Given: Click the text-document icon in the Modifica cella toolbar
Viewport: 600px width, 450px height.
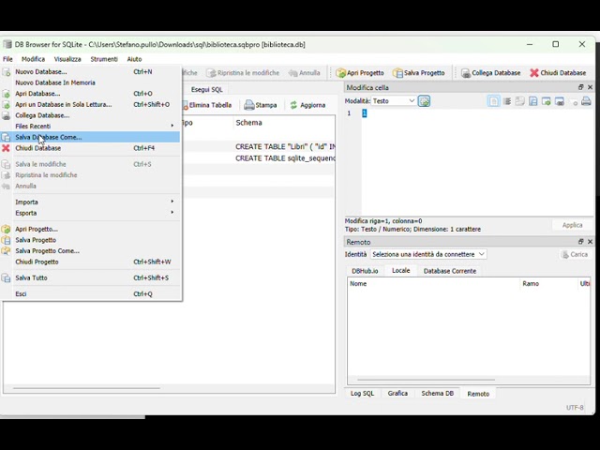Looking at the screenshot, I should click(494, 101).
